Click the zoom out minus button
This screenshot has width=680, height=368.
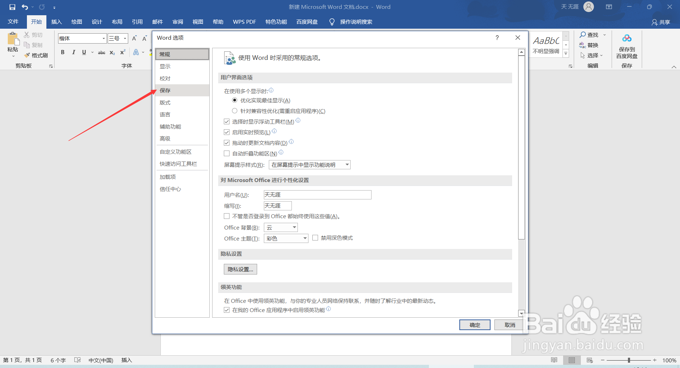coord(602,360)
